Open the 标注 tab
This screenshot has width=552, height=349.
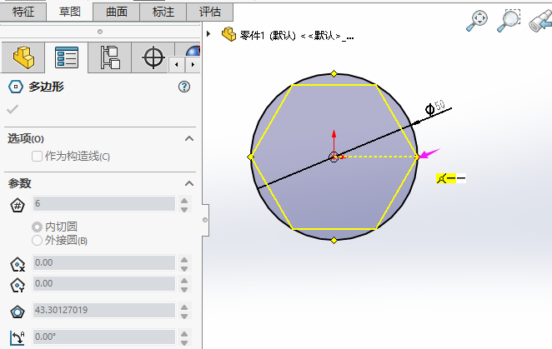163,12
